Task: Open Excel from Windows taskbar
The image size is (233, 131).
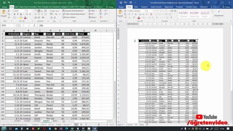Action: point(72,129)
